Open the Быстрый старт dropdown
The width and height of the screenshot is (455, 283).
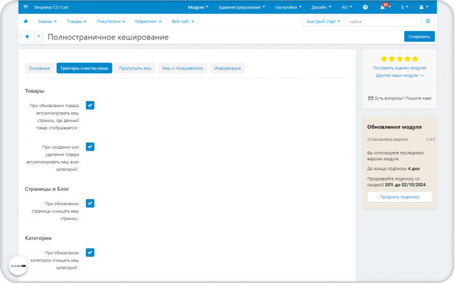(x=323, y=21)
